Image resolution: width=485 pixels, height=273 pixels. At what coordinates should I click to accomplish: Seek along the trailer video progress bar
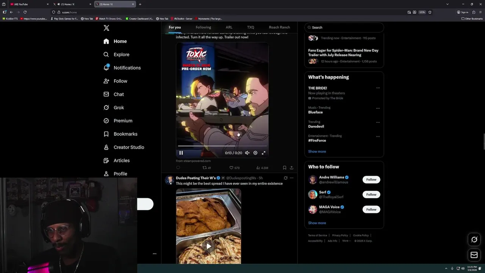pyautogui.click(x=222, y=146)
